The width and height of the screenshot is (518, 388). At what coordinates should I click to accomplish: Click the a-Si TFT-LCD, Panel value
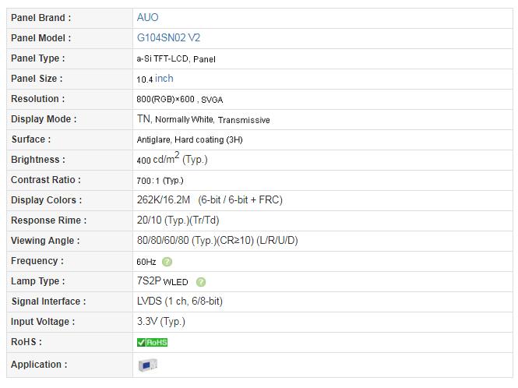coord(176,59)
